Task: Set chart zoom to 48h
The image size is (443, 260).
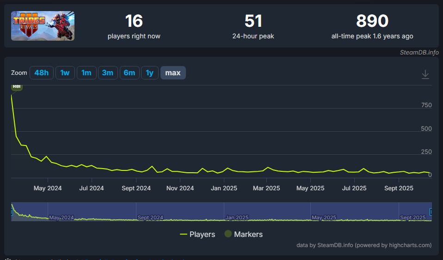Action: 42,73
